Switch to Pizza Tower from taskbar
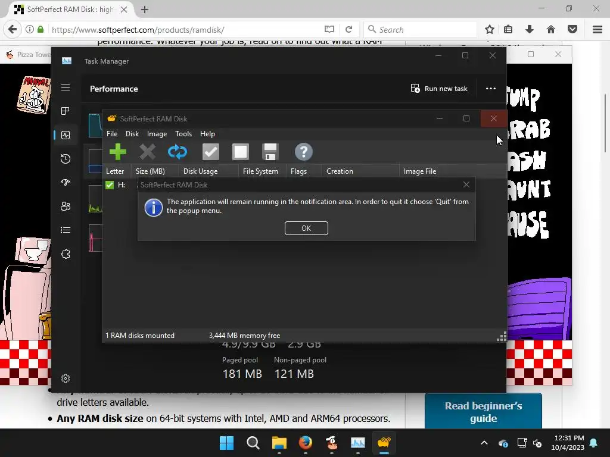The image size is (610, 457). (331, 443)
